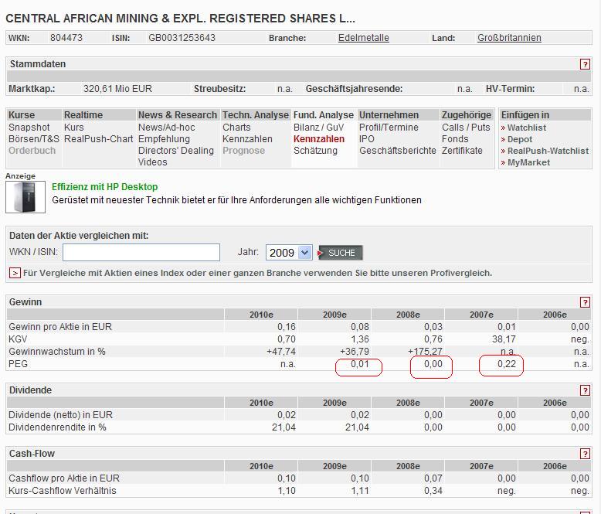Viewport: 601px width, 514px height.
Task: Click the HP Desktop computer ad image
Action: (25, 197)
